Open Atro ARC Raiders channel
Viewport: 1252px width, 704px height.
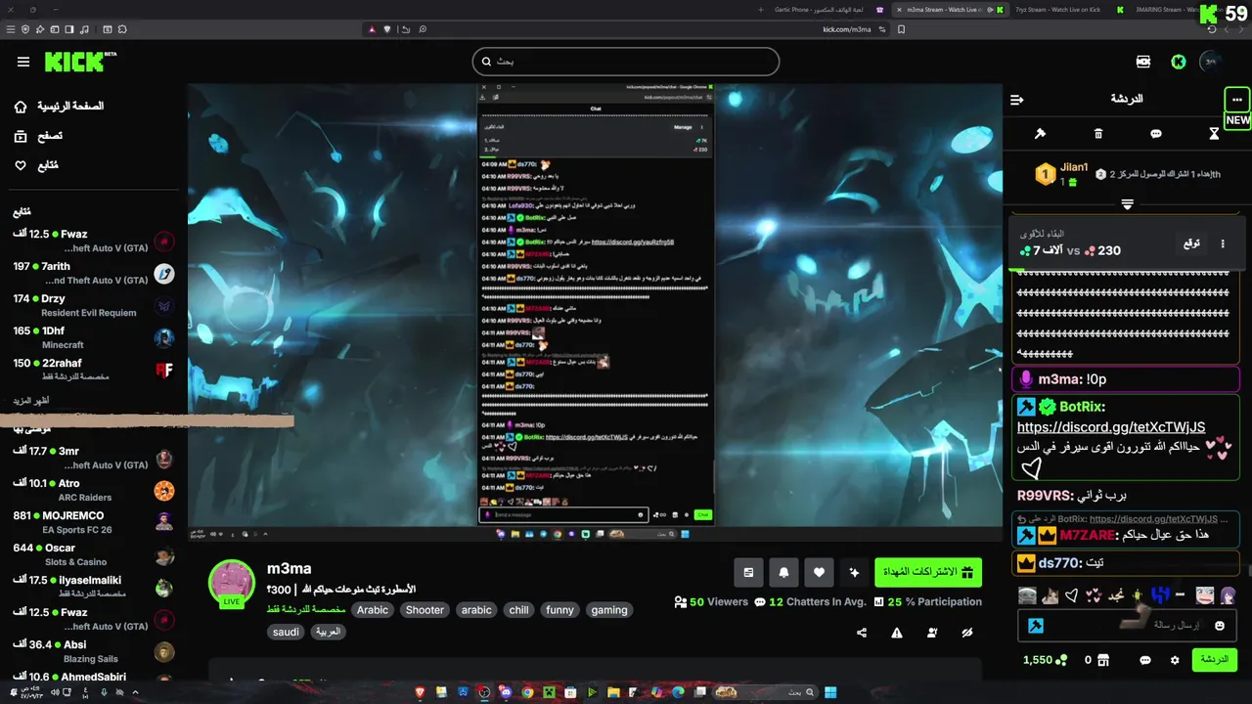pos(93,490)
